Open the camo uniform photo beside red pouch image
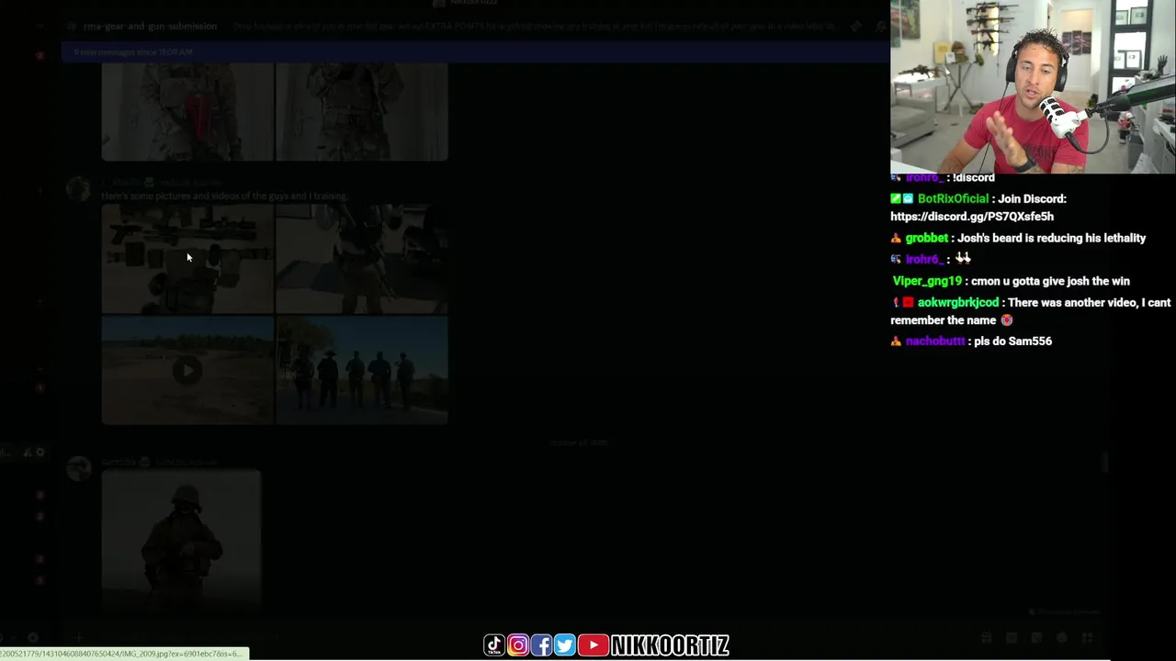 click(362, 112)
